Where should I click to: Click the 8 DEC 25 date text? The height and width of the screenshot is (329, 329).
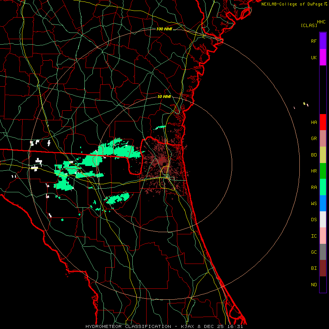pos(211,326)
